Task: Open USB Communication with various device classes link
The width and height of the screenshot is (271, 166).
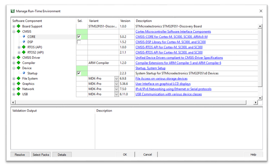Action: (x=168, y=94)
